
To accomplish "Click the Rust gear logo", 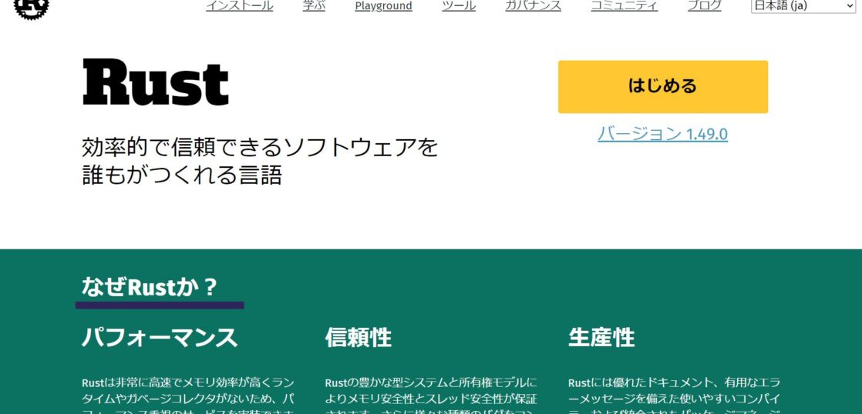I will click(32, 8).
